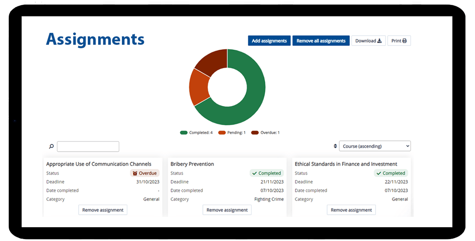Click the deadline date 31/10/2023
475x241 pixels.
(x=148, y=182)
